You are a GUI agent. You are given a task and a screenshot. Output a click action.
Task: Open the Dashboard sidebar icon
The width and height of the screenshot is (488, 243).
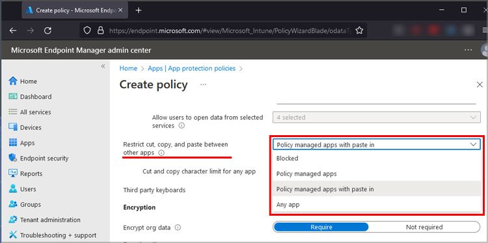coord(13,97)
